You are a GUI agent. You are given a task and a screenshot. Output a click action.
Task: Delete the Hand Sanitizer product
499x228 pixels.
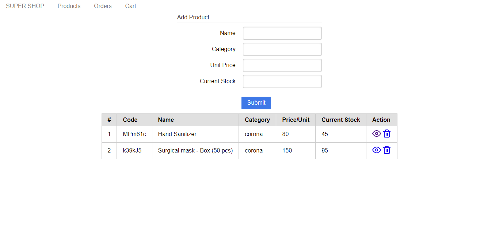pos(387,134)
